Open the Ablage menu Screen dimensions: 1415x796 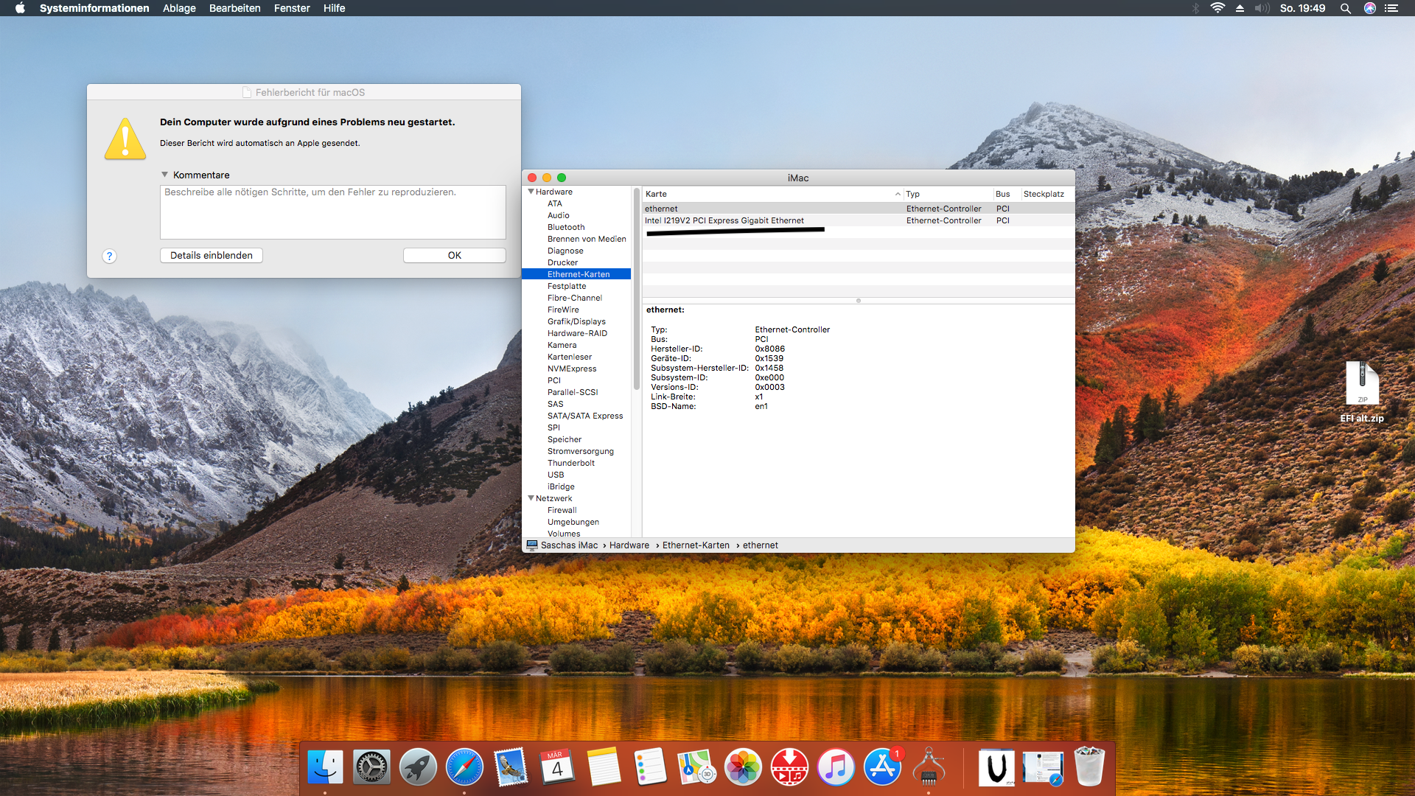pyautogui.click(x=179, y=8)
